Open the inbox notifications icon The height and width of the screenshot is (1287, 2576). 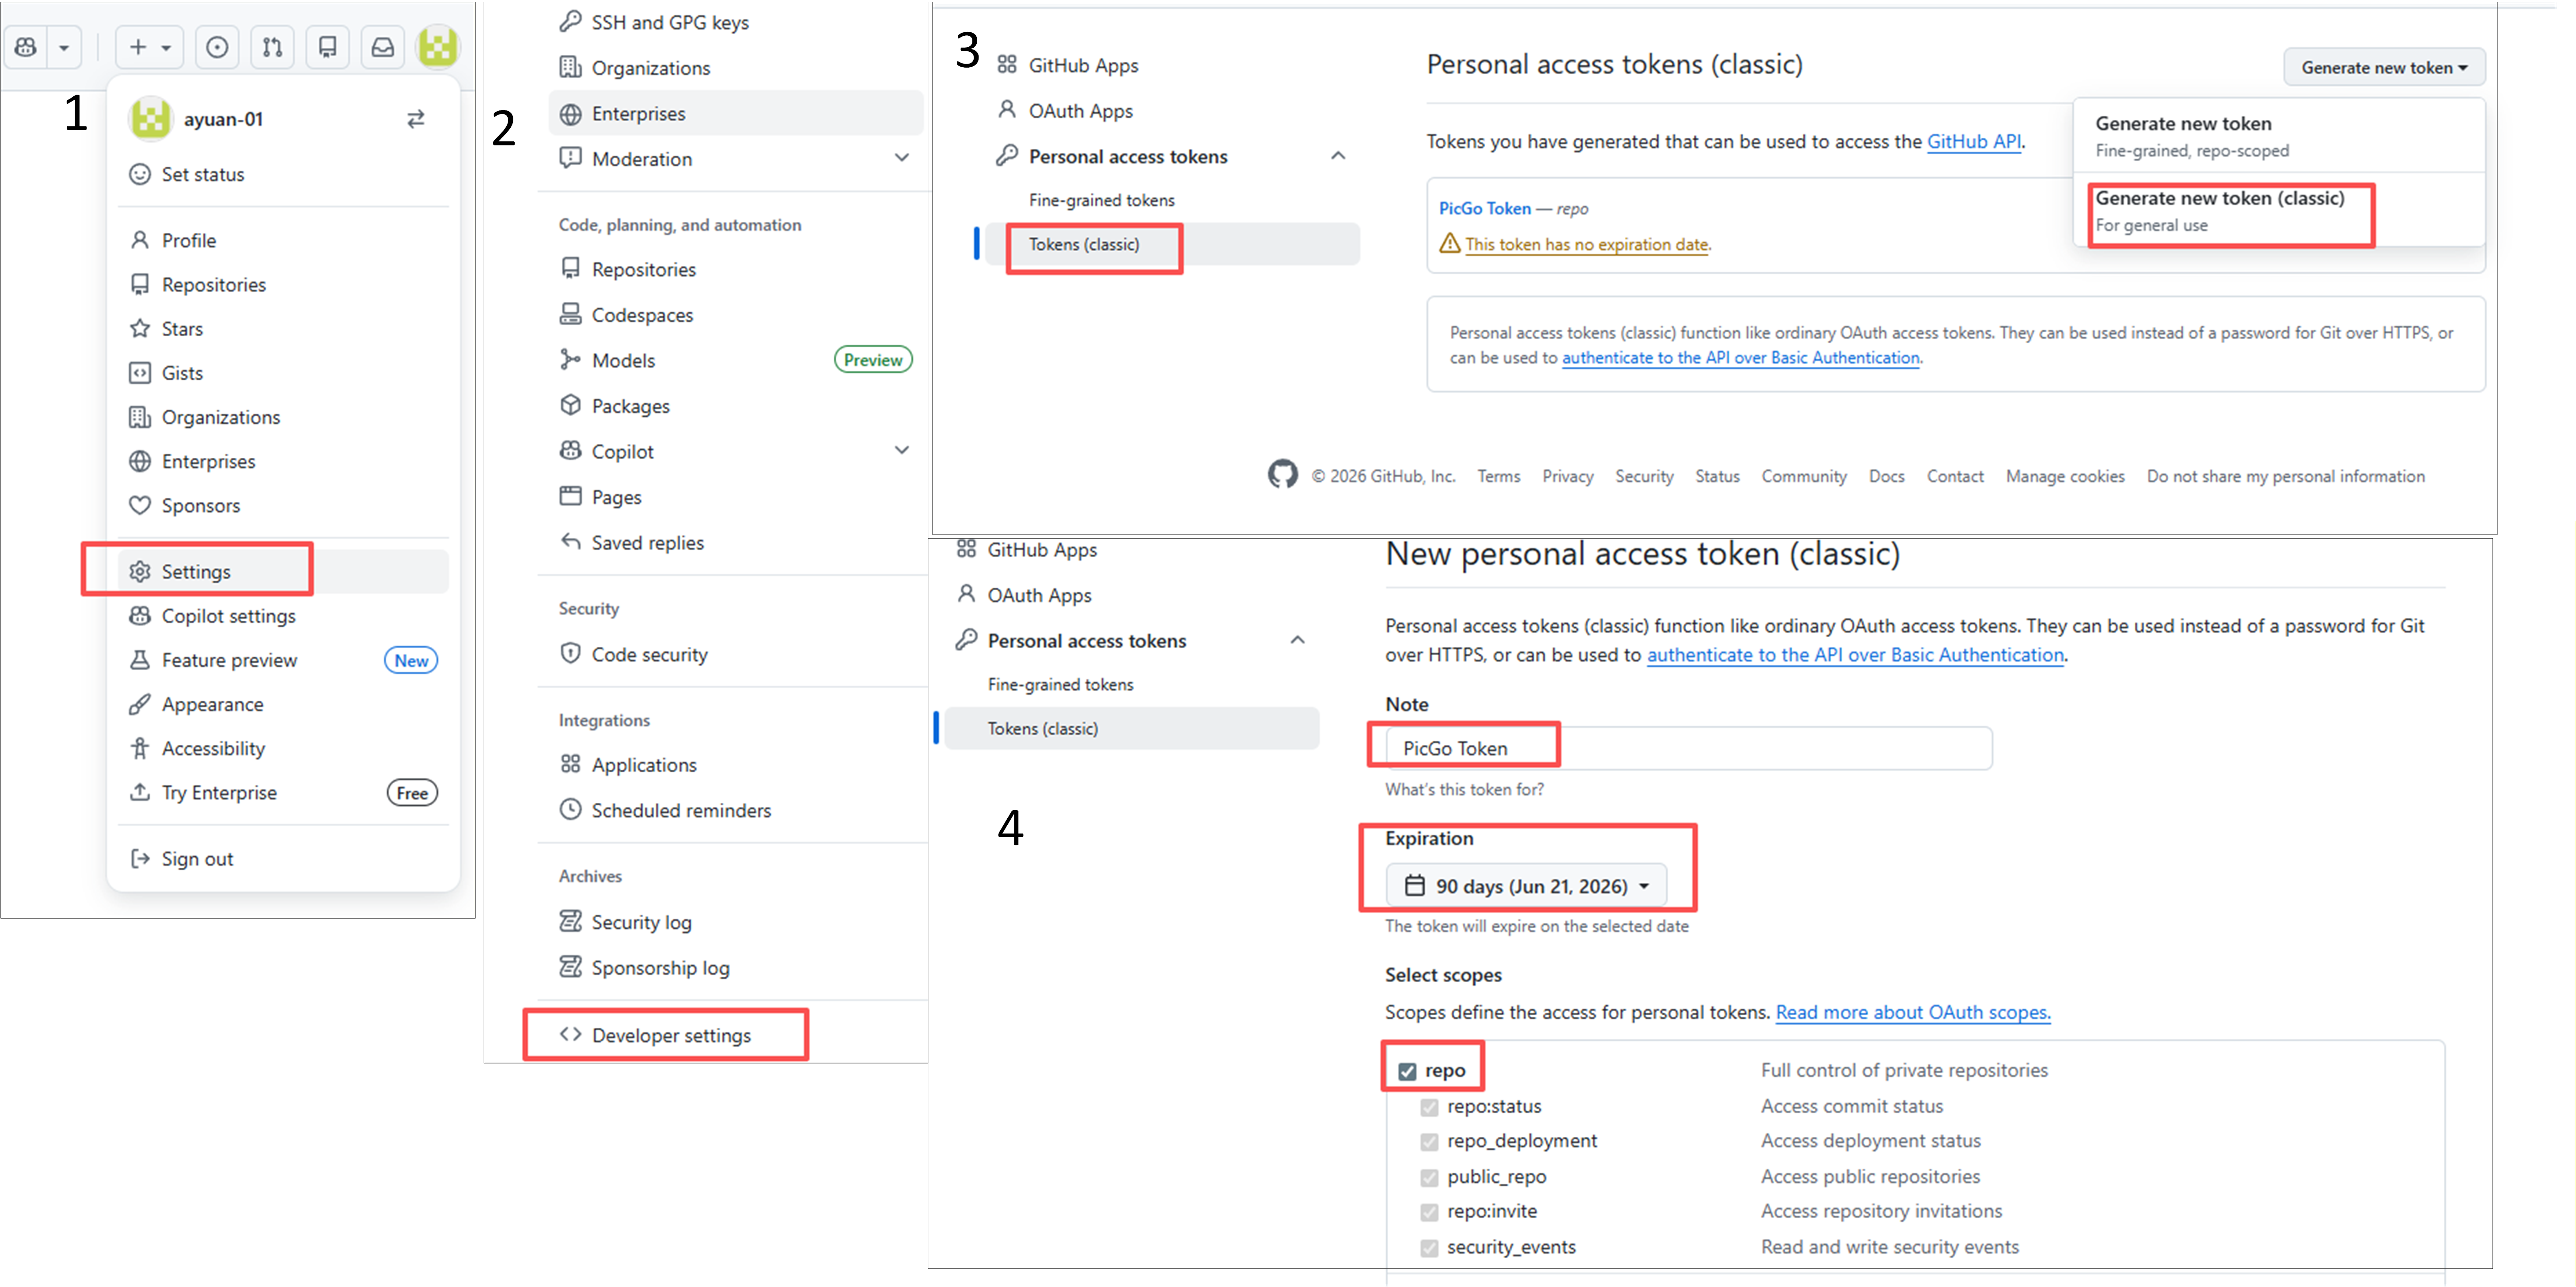(382, 47)
